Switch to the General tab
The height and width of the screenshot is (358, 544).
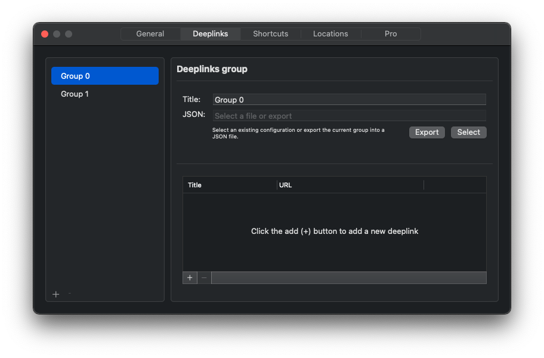[x=150, y=34]
